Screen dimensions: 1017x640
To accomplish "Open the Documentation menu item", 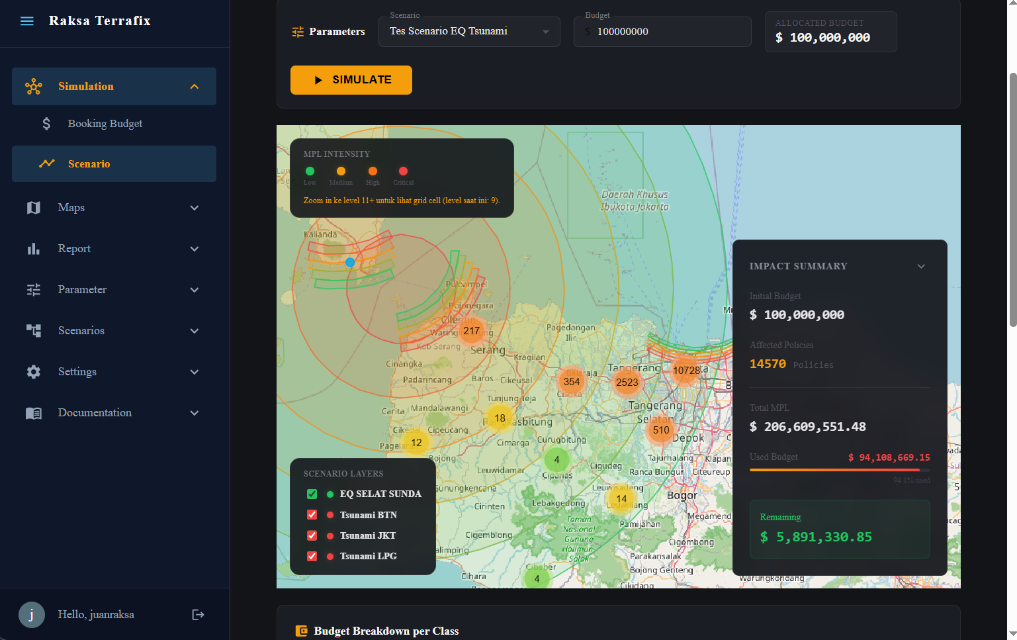I will pos(114,413).
